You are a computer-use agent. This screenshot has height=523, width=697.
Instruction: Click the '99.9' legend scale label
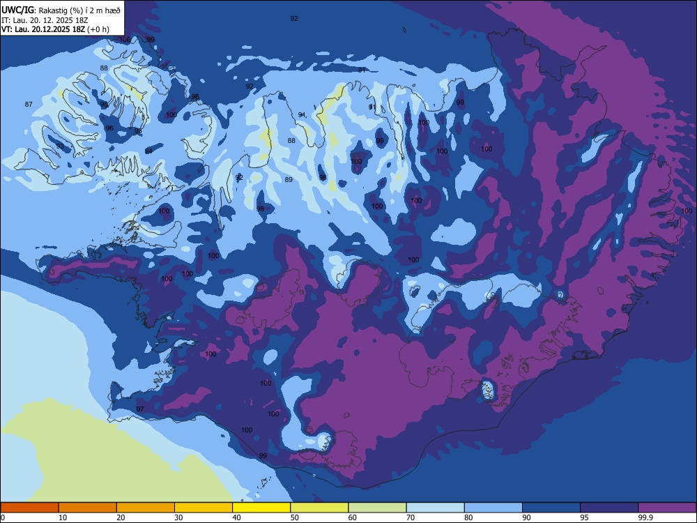pos(645,517)
